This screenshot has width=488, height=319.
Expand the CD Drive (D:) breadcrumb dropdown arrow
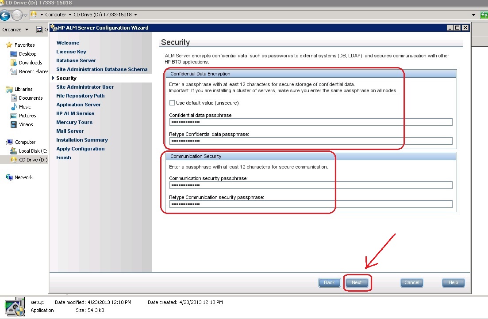pyautogui.click(x=135, y=15)
